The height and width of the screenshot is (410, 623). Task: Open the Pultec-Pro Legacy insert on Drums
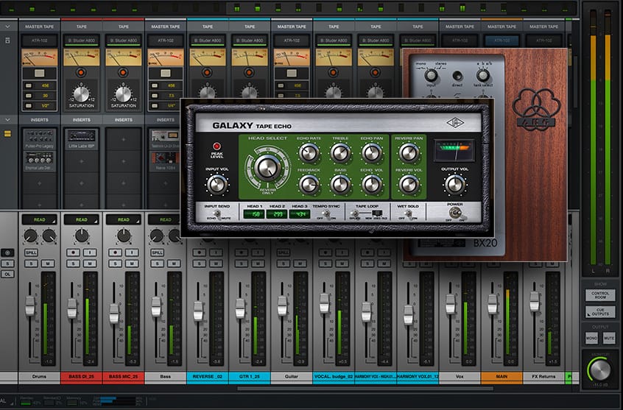click(x=39, y=138)
